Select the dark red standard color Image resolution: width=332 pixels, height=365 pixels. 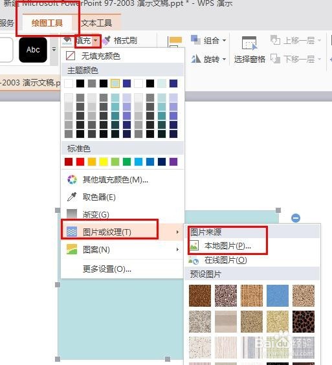69,162
